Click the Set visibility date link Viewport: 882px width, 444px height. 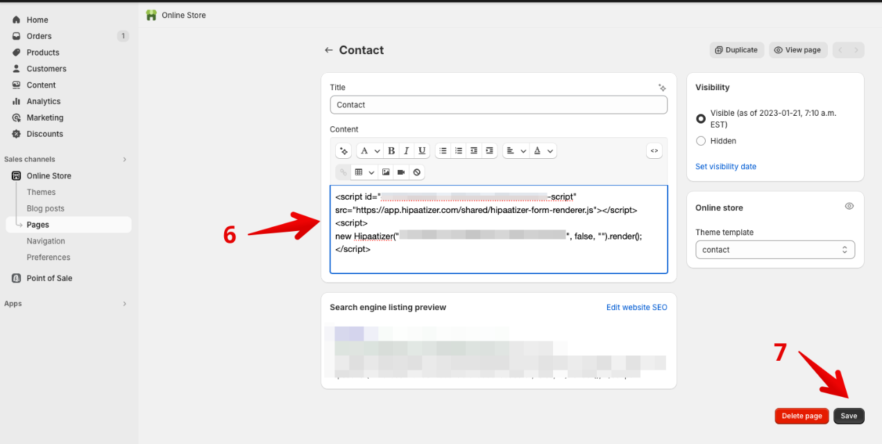(x=725, y=166)
